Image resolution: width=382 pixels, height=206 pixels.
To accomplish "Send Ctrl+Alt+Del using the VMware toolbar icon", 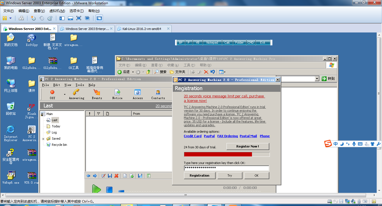I will click(21, 18).
